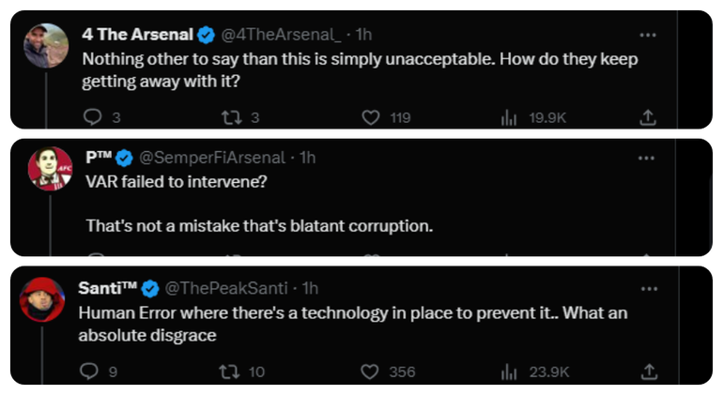723x395 pixels.
Task: Open more options on Santi's tweet
Action: click(x=647, y=287)
